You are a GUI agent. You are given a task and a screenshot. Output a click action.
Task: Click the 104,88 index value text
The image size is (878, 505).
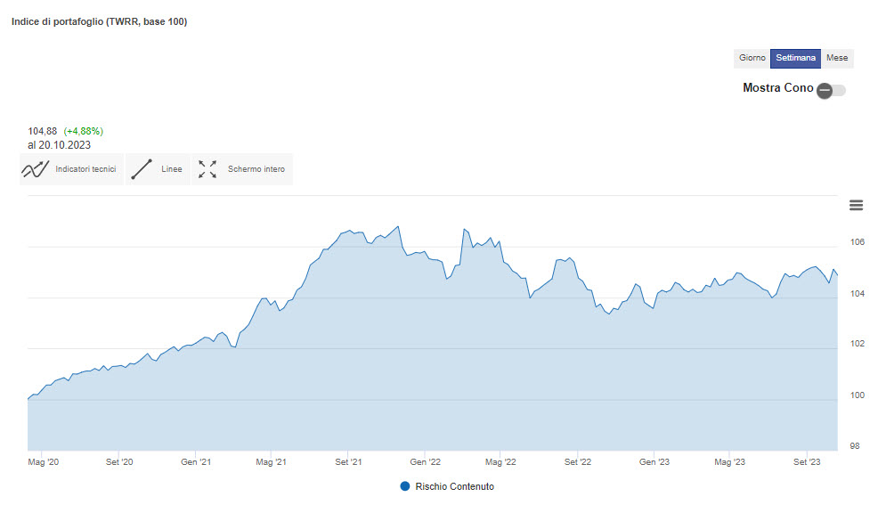[x=43, y=131]
